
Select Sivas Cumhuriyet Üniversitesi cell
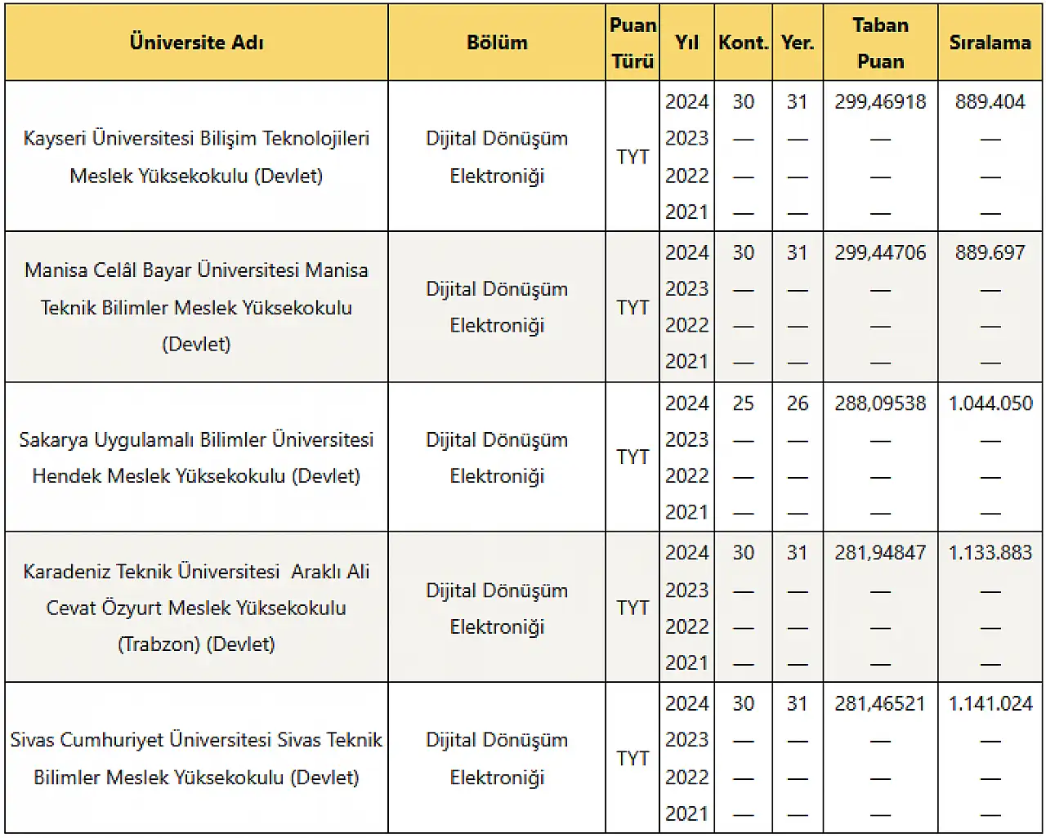click(x=196, y=758)
